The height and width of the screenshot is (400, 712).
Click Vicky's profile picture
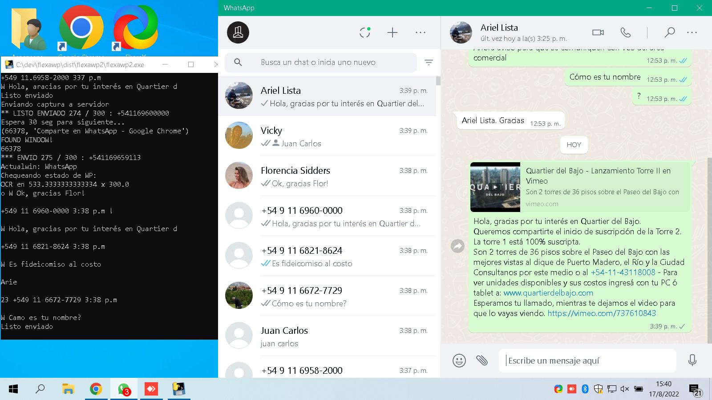click(x=239, y=135)
